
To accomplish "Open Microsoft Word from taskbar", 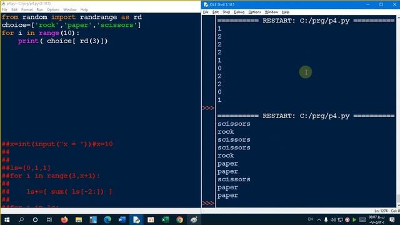I will 122,219.
